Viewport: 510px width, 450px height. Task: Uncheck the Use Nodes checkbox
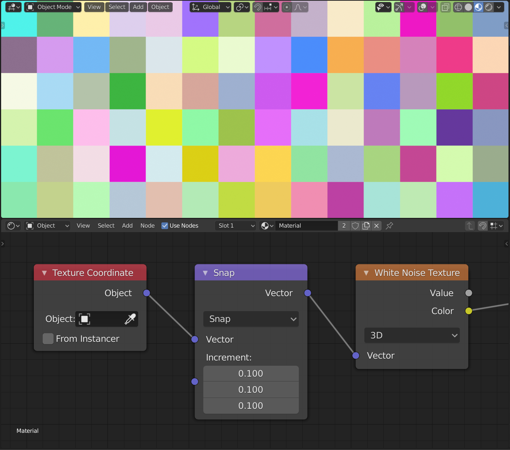tap(165, 226)
